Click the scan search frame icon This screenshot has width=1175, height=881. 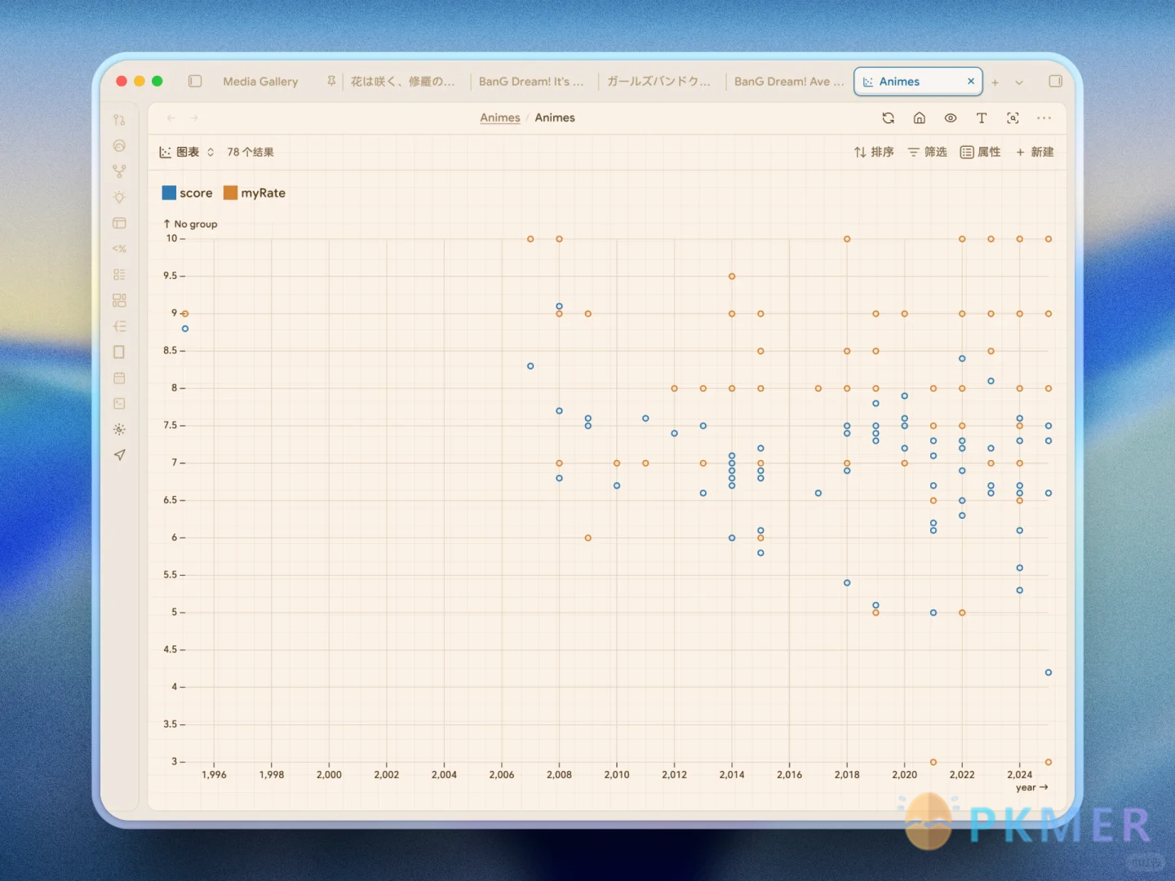click(1013, 118)
